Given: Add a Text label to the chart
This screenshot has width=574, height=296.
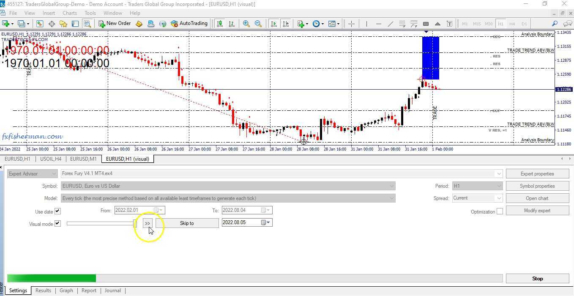Looking at the screenshot, I should tap(450, 23).
